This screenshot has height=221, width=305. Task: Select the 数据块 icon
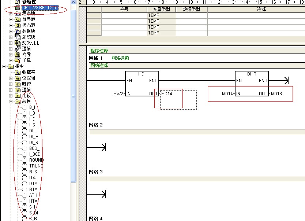(x=18, y=31)
